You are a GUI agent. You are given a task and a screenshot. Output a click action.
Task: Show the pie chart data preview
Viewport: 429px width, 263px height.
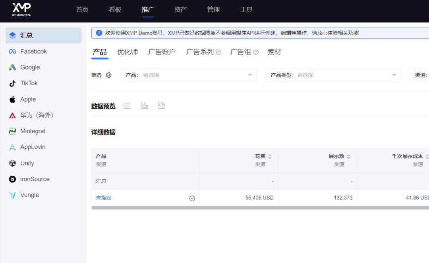tap(162, 105)
